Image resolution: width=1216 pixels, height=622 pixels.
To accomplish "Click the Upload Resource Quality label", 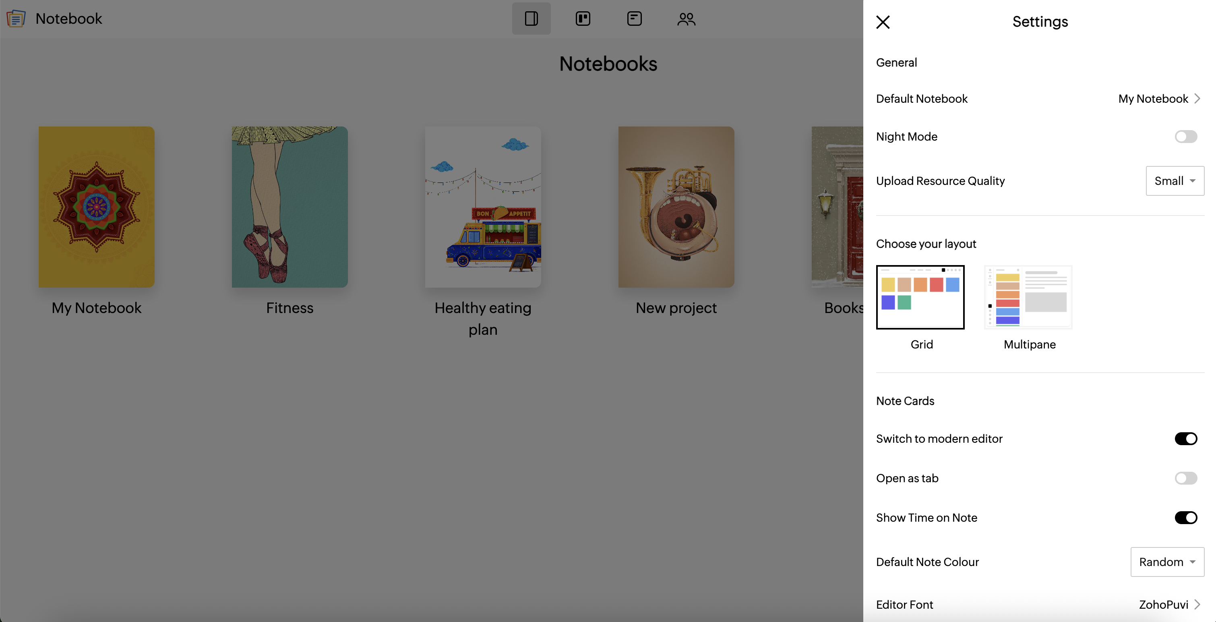I will pos(940,181).
